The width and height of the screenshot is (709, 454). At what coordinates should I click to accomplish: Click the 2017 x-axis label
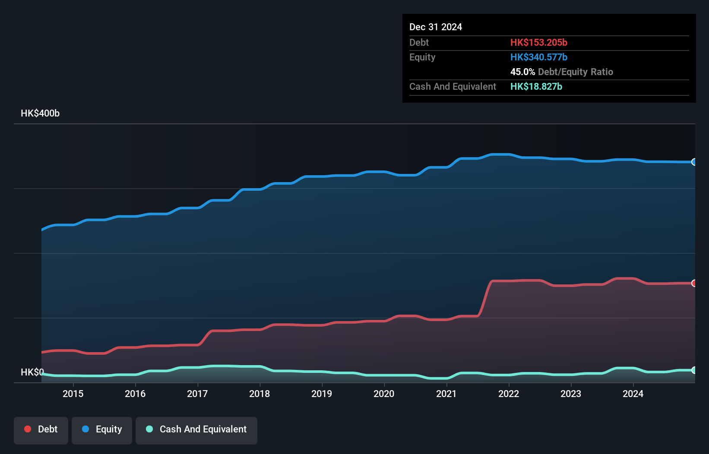click(197, 394)
